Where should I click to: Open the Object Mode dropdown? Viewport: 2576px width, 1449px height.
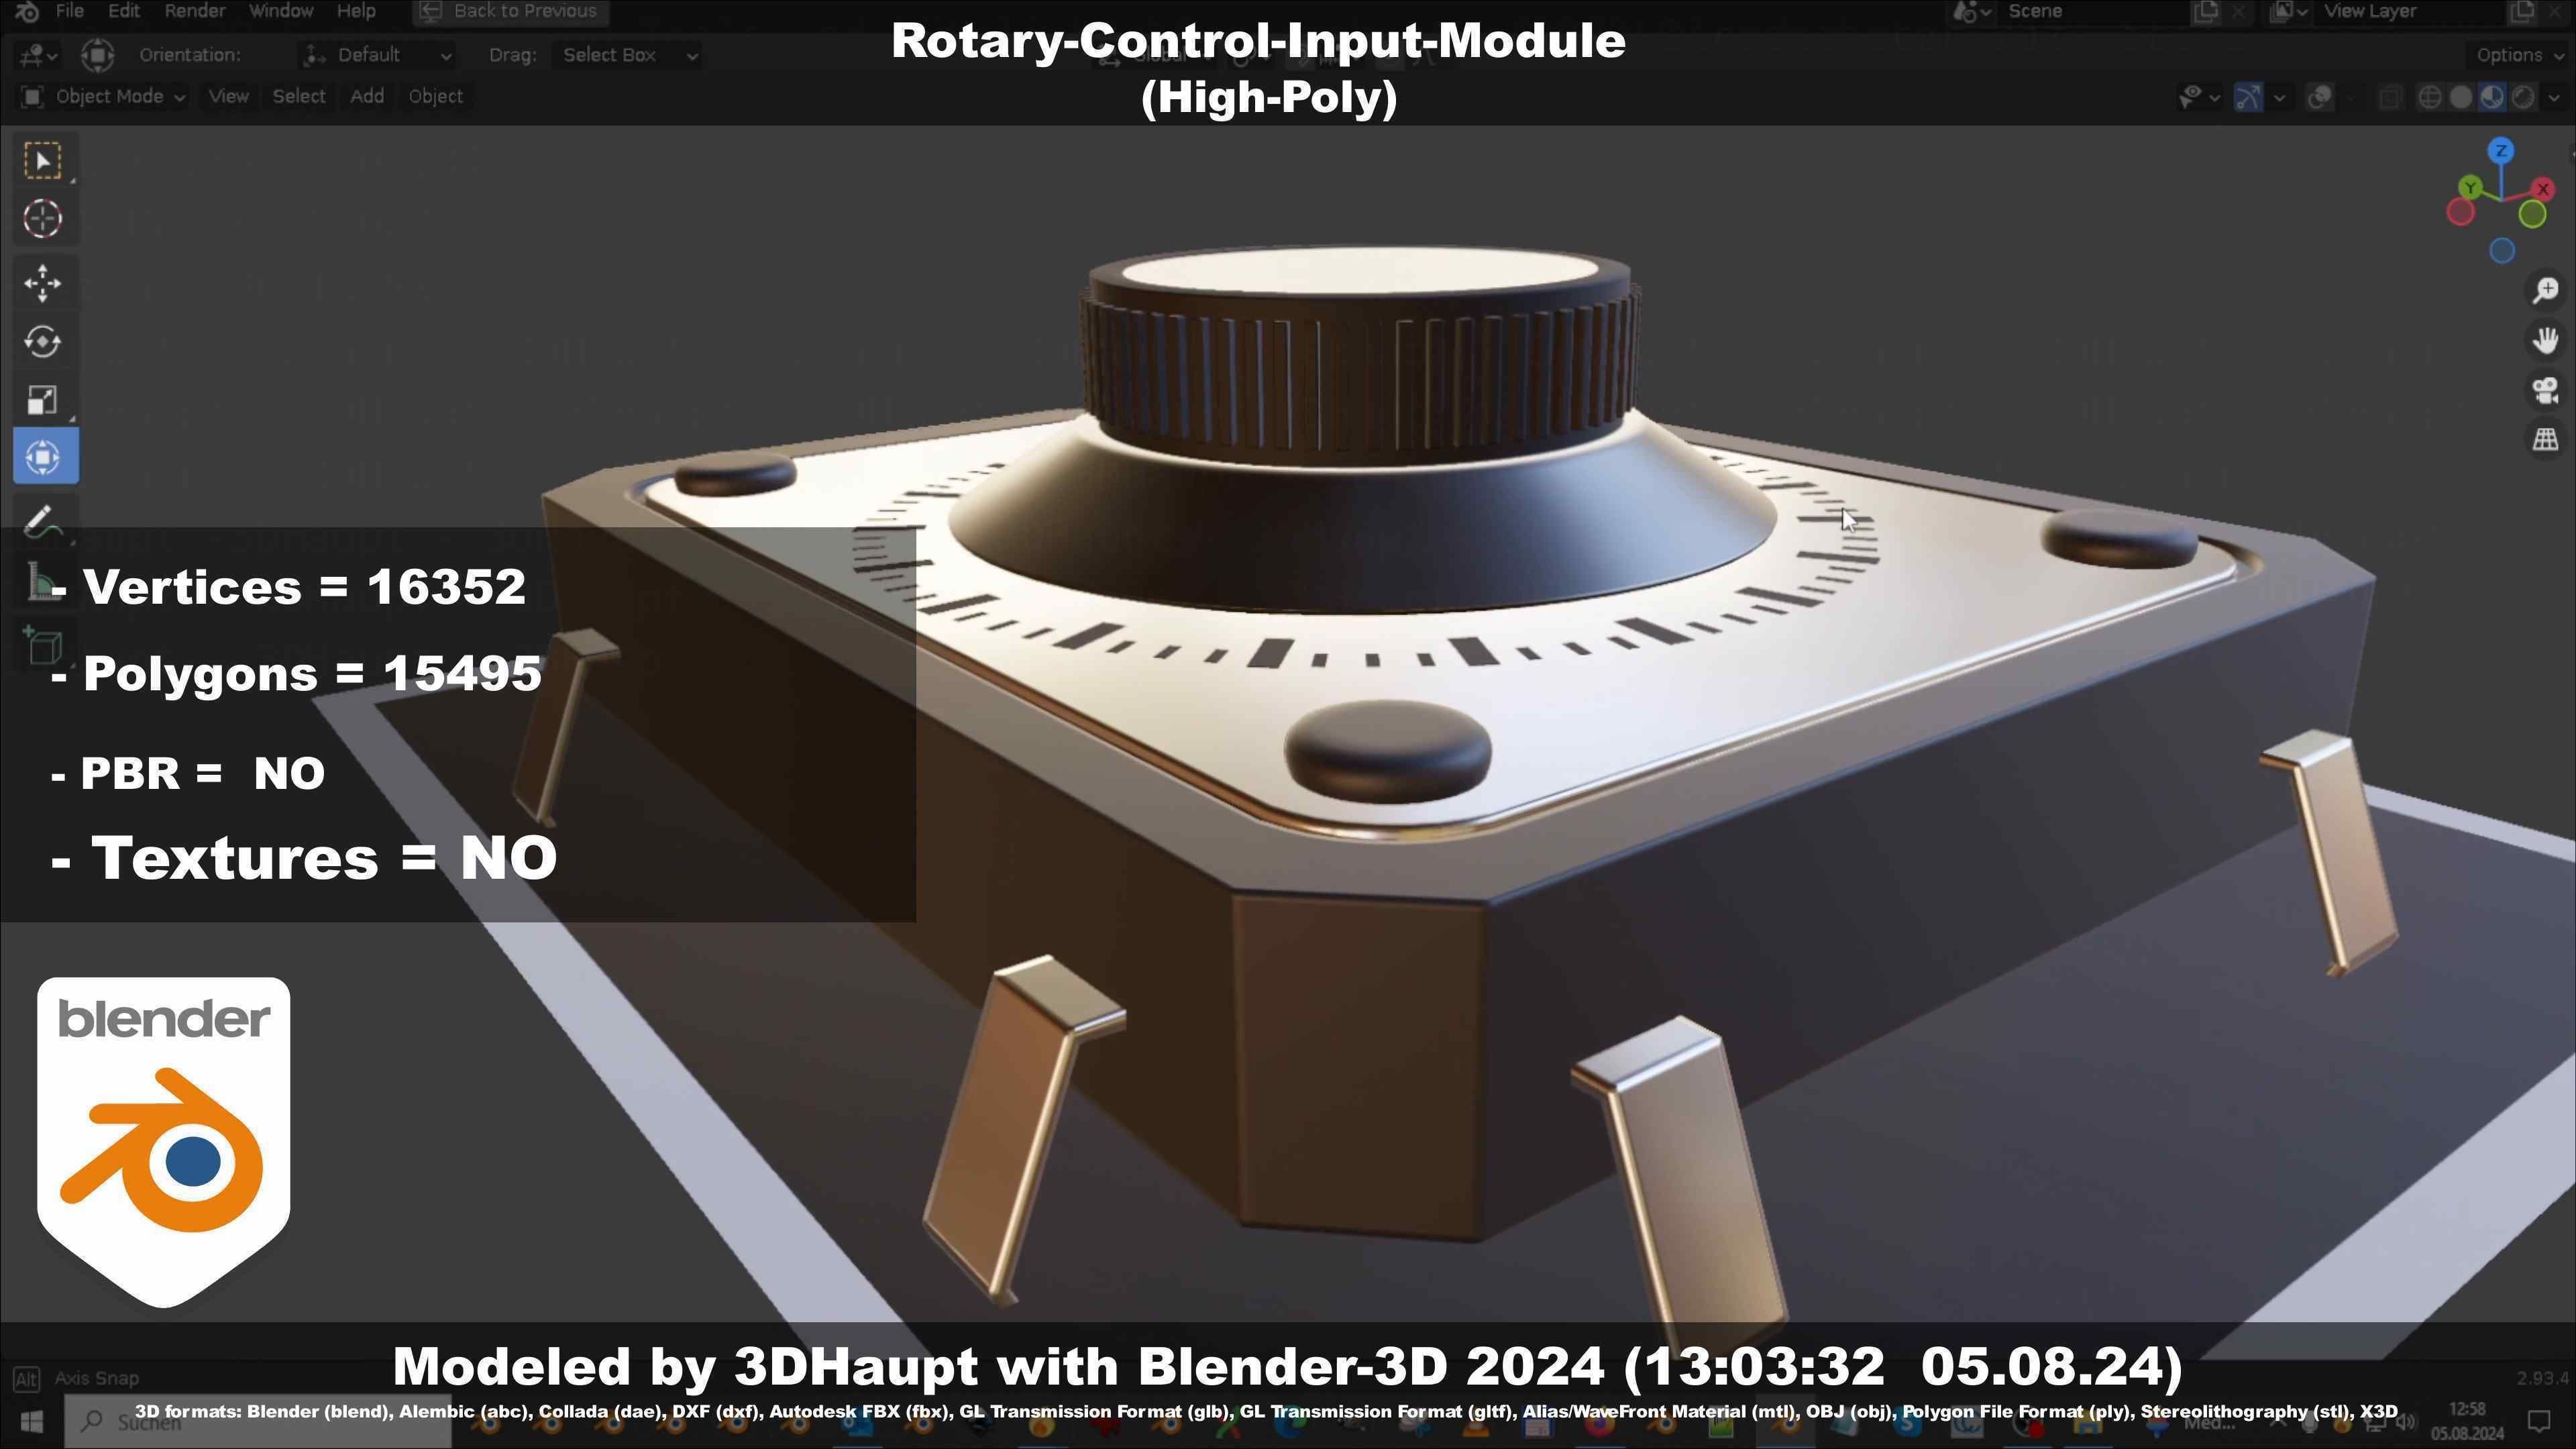pyautogui.click(x=103, y=97)
